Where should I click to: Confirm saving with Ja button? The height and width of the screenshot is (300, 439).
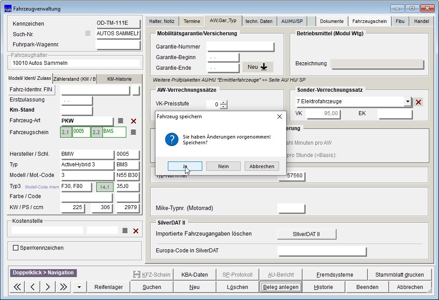pos(185,166)
